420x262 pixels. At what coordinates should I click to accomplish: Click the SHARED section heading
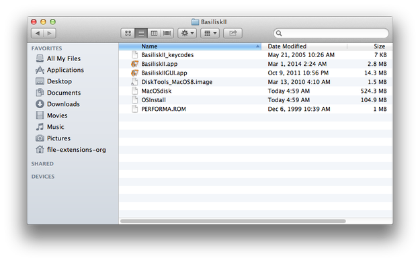[x=42, y=164]
